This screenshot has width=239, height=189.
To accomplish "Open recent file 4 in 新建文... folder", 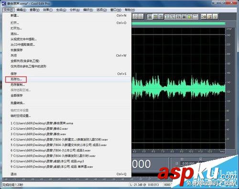I will pyautogui.click(x=67, y=139).
